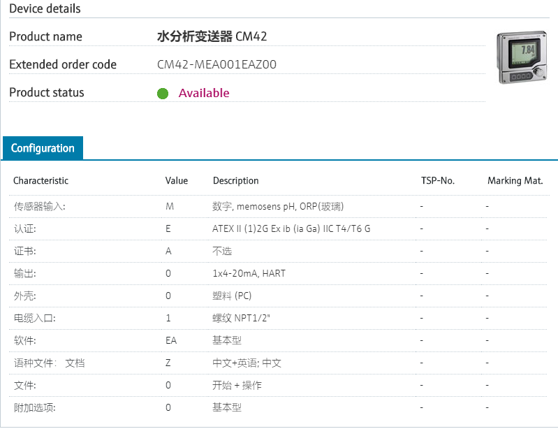This screenshot has width=558, height=429.
Task: Click the TSP-No. column header
Action: [438, 180]
